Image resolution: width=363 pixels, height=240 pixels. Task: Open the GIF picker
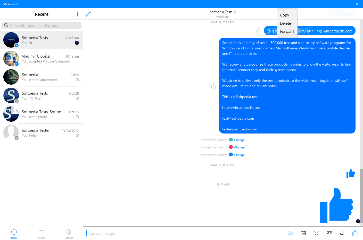(x=329, y=233)
